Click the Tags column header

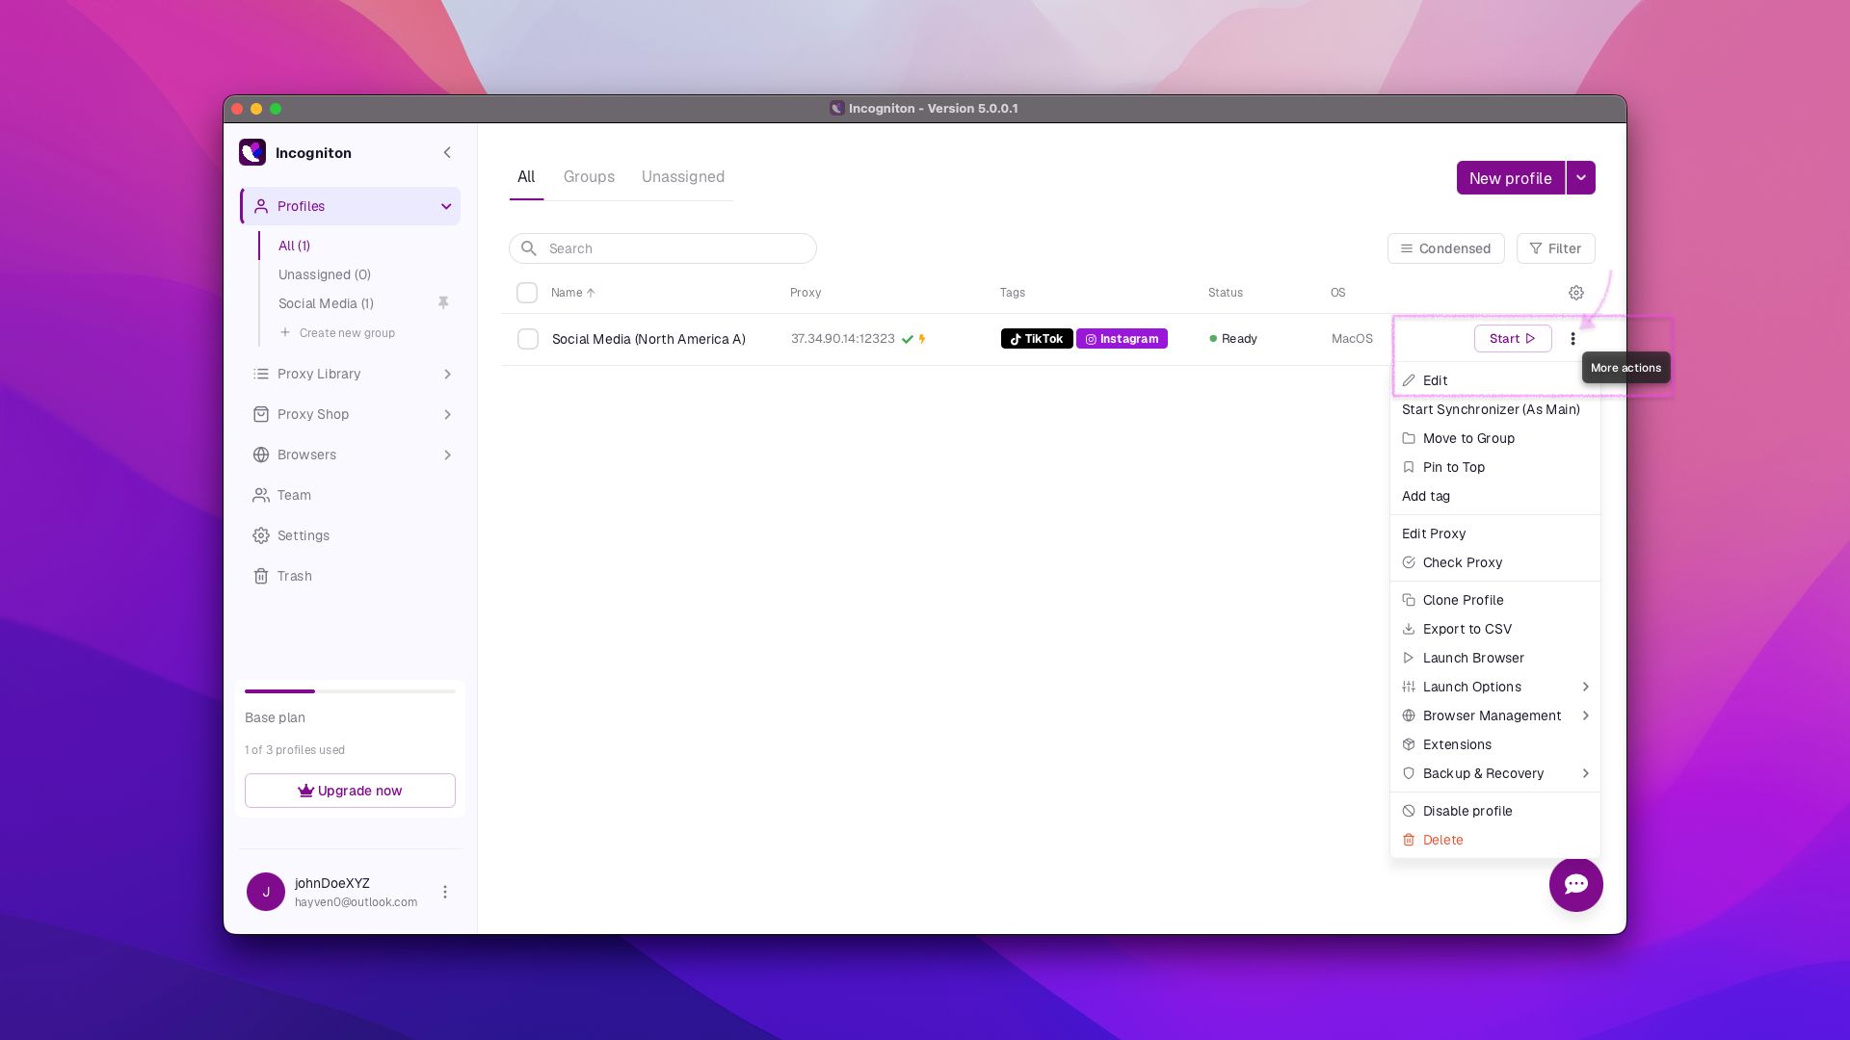[1013, 293]
